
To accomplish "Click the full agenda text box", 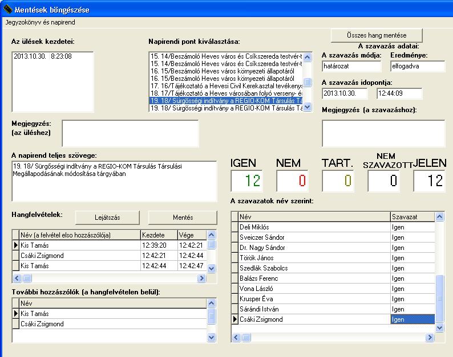I will [x=114, y=181].
